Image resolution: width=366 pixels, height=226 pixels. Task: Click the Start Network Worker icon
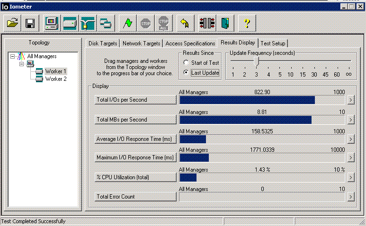(88, 23)
